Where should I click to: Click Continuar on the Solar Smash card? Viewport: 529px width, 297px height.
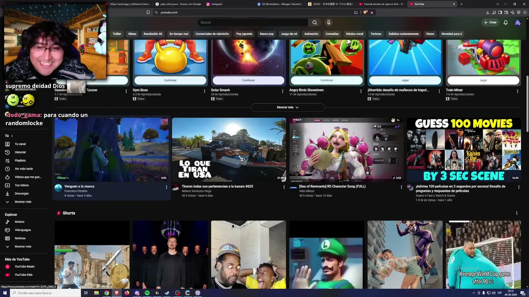pos(248,80)
